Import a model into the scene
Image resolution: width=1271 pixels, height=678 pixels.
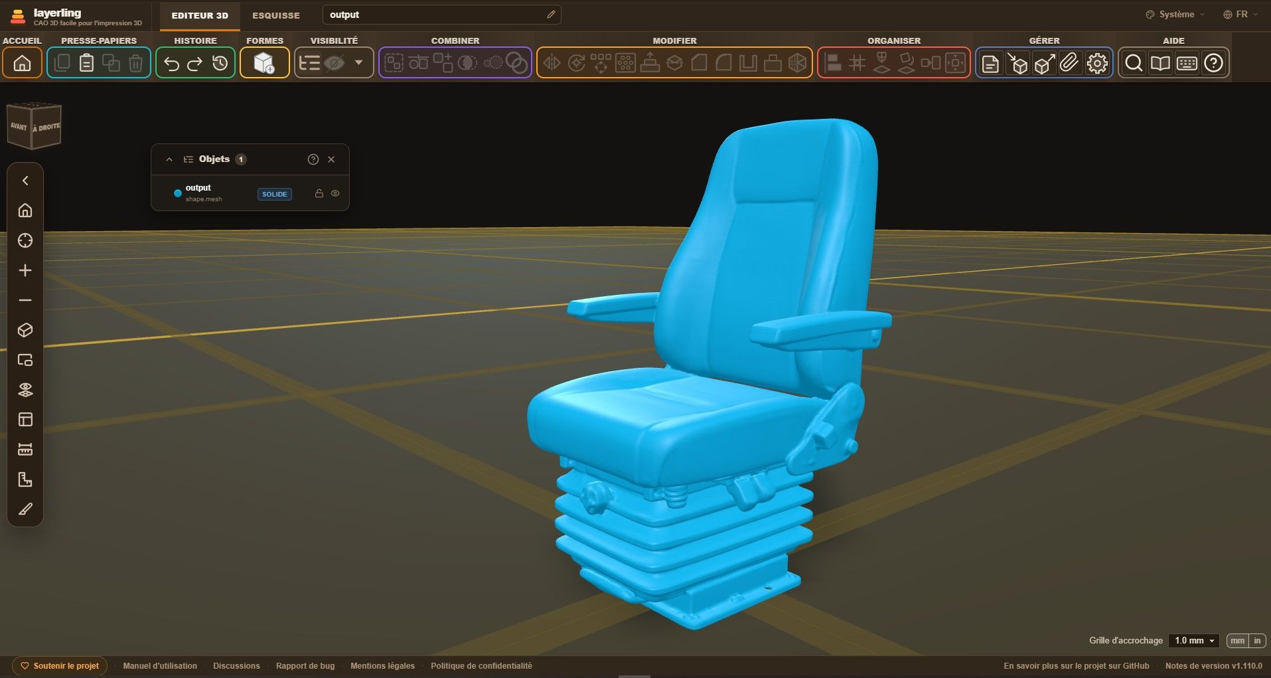[x=1017, y=63]
